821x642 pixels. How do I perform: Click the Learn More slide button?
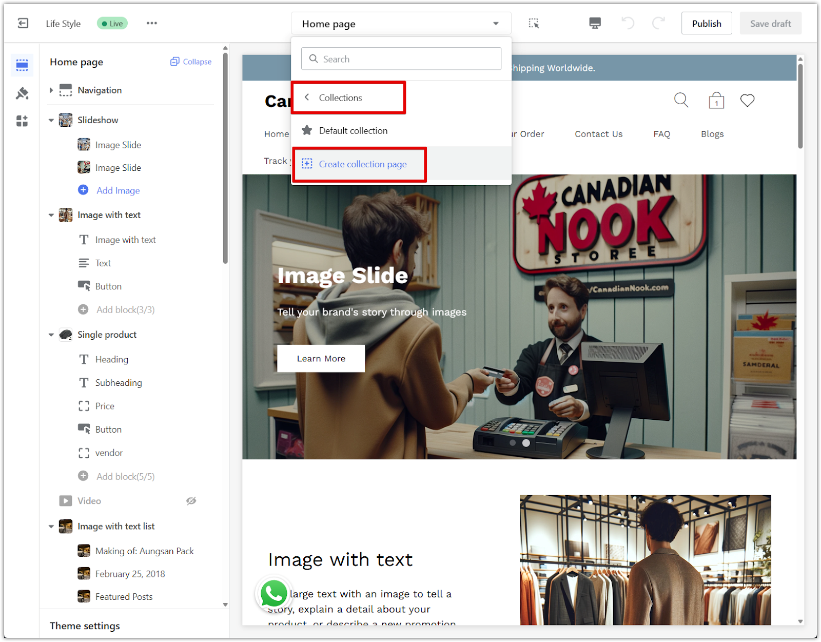(321, 358)
